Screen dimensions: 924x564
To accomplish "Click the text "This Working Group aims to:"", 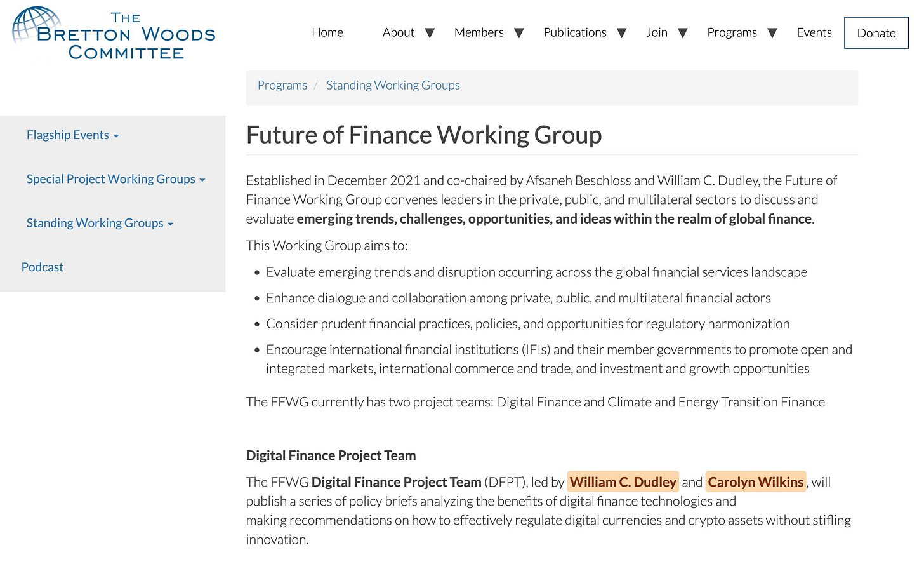I will 327,245.
